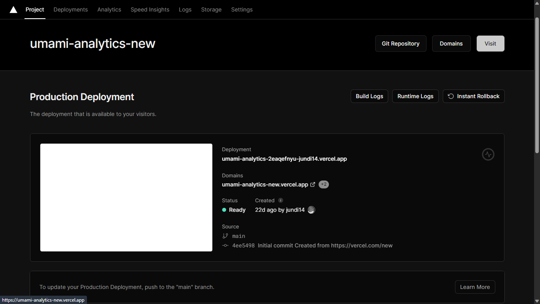This screenshot has width=540, height=304.
Task: Click the Vercel triangle logo
Action: (x=13, y=9)
